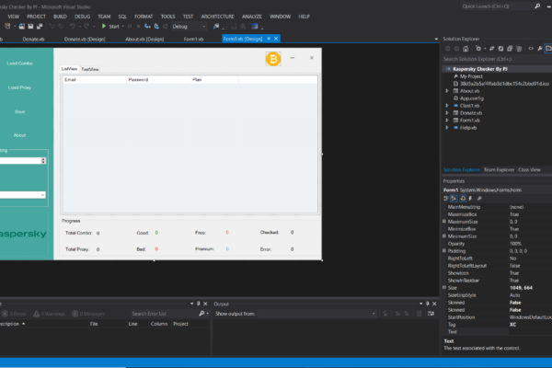Screen dimensions: 552x368
Task: Click the Collapse All icon in Solution Explorer
Action: point(510,49)
